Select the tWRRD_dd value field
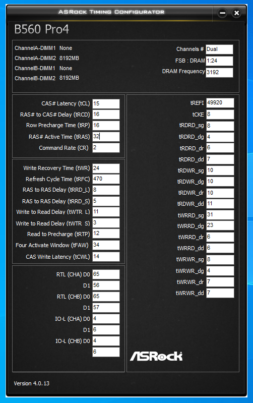Screen dimensions: 253x403 point(220,248)
